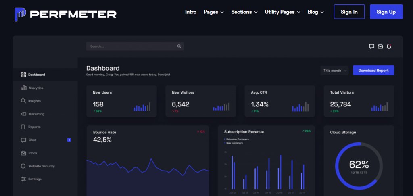Click the 32% growth indicator under New Users
Image resolution: width=413 pixels, height=196 pixels.
(97, 111)
